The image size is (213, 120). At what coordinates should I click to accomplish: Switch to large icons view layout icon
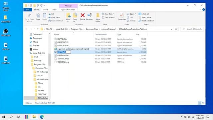pos(203,103)
